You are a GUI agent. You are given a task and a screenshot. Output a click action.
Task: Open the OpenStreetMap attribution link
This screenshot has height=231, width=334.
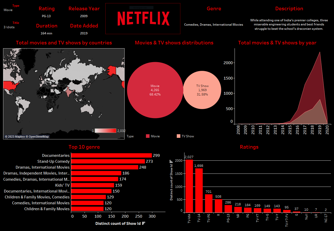pos(38,137)
